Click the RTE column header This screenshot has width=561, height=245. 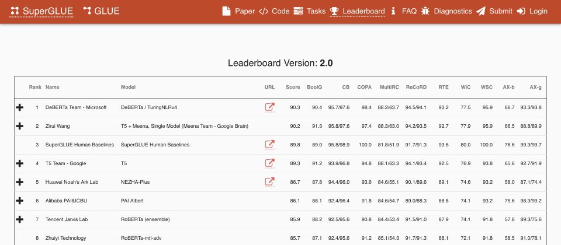click(444, 87)
